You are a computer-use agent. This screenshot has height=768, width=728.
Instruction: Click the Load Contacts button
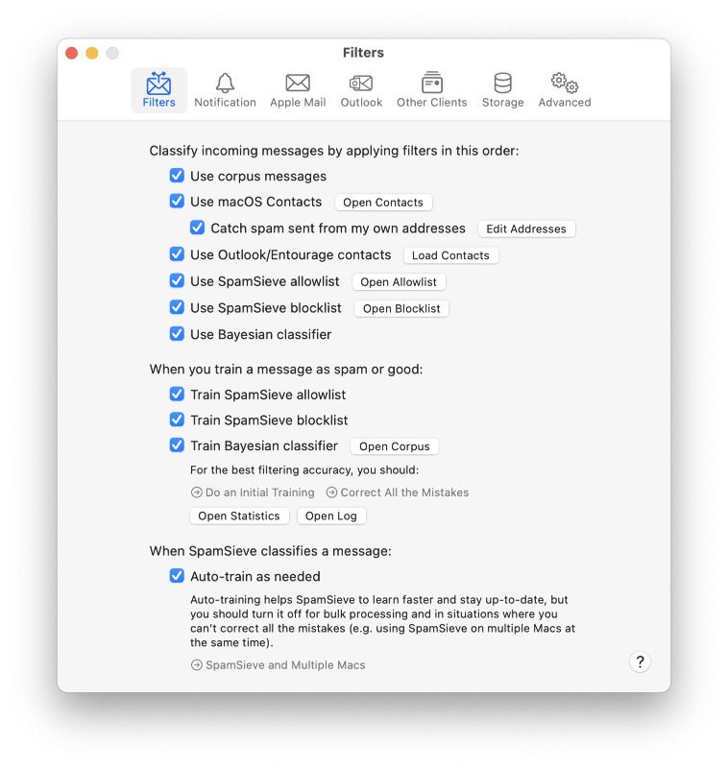[x=450, y=255]
